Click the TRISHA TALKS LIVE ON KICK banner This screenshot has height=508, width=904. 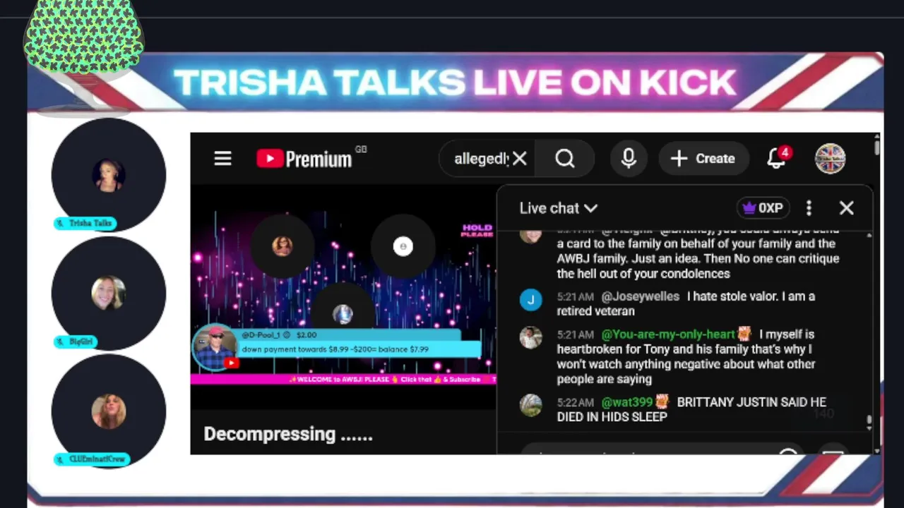[455, 83]
